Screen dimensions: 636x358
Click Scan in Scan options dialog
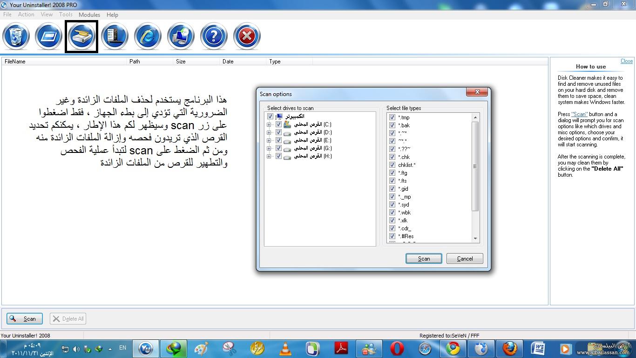pyautogui.click(x=424, y=259)
